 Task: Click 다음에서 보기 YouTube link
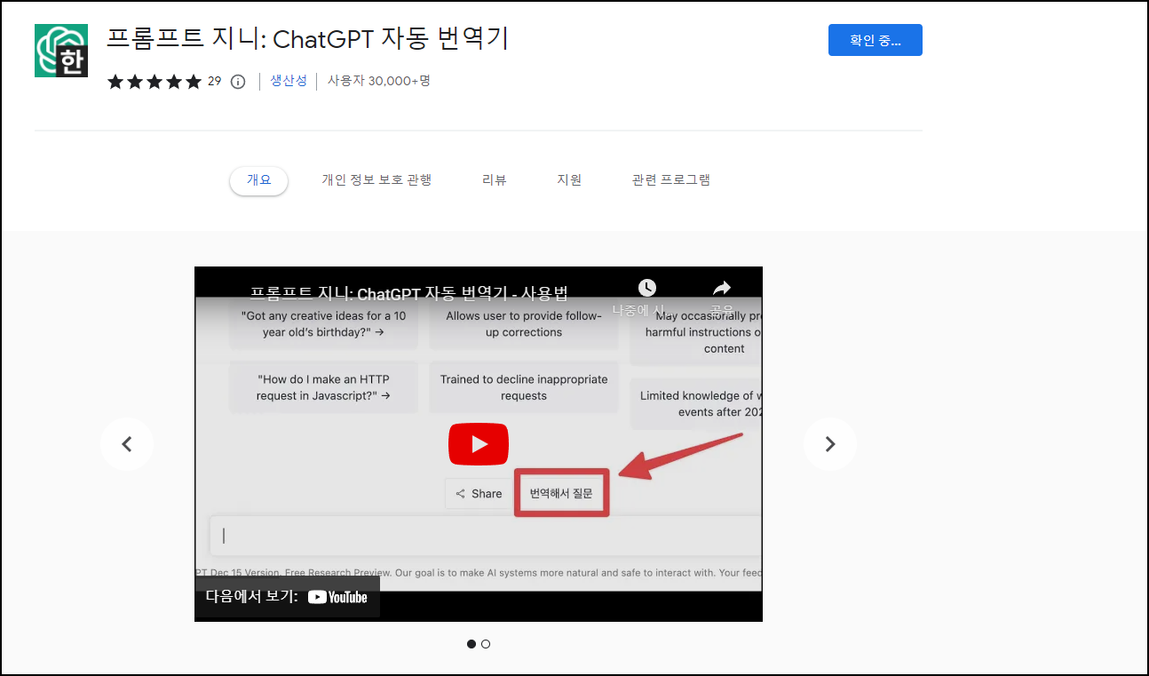click(x=287, y=597)
